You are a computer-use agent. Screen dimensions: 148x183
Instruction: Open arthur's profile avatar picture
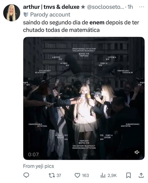[12, 13]
